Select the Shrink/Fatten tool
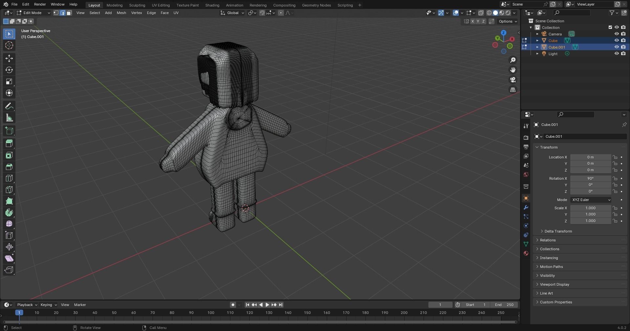The width and height of the screenshot is (630, 331). coord(9,247)
